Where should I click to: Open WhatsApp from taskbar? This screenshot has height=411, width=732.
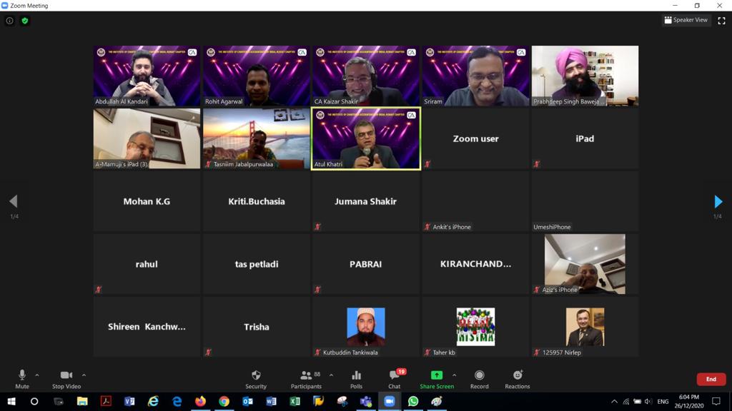point(413,401)
